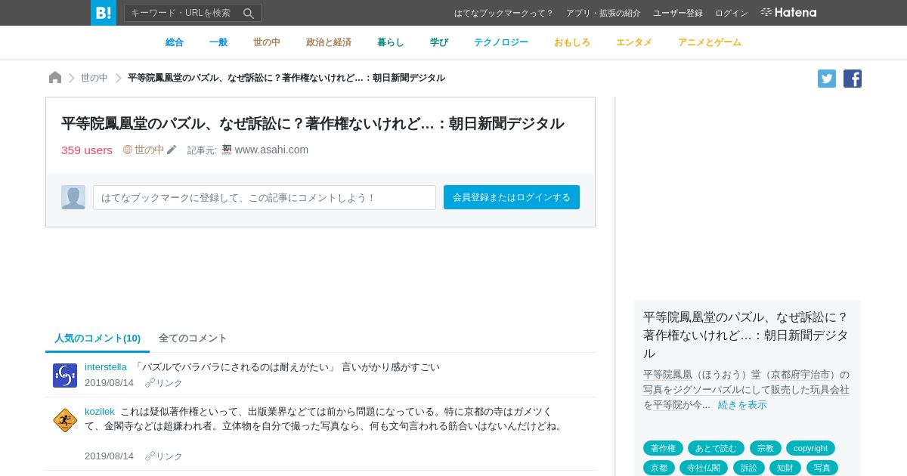Open 暮らし category
This screenshot has width=907, height=476.
coord(391,42)
